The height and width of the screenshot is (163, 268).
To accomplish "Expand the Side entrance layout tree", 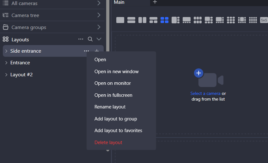I will point(6,51).
